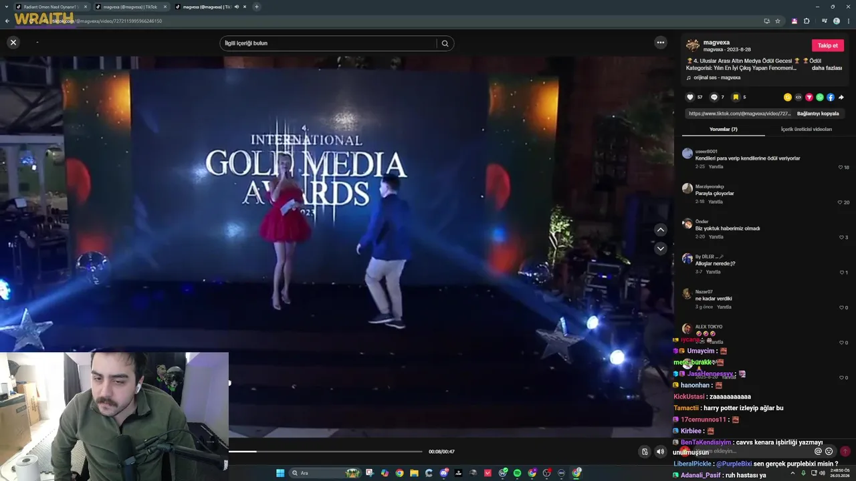
Task: Bookmark this page with star icon
Action: click(778, 21)
